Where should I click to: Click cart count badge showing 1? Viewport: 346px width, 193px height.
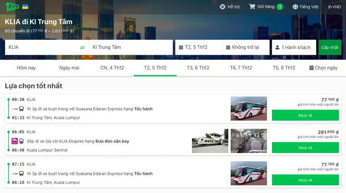tap(280, 7)
